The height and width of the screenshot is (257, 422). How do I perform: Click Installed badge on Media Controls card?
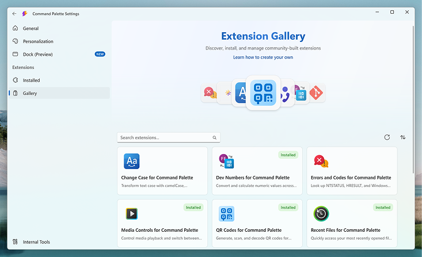[x=193, y=207]
